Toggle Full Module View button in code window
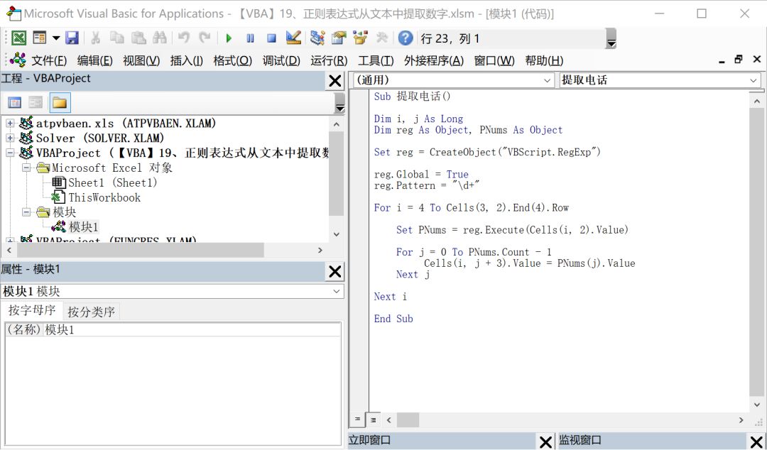The image size is (767, 450). [x=374, y=419]
